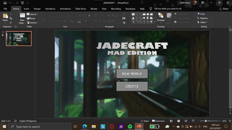
Task: Switch to Normal view button
Action: click(x=171, y=121)
